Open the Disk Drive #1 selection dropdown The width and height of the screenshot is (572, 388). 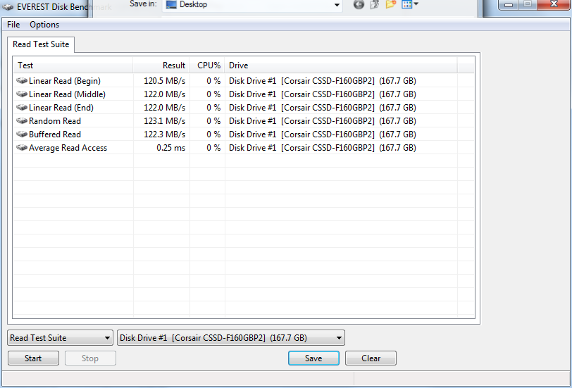231,338
